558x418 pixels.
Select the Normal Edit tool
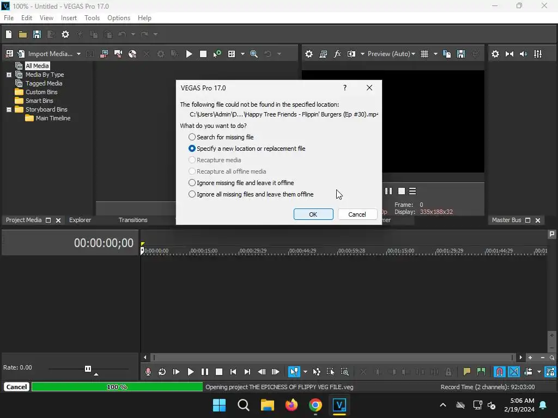[294, 372]
